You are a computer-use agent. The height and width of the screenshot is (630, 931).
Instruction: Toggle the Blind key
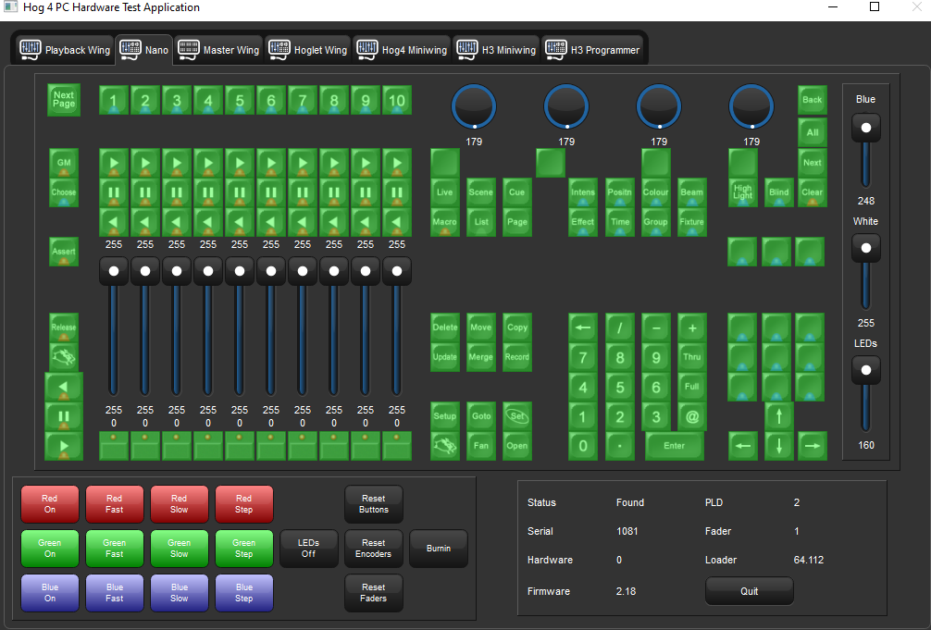[x=779, y=192]
